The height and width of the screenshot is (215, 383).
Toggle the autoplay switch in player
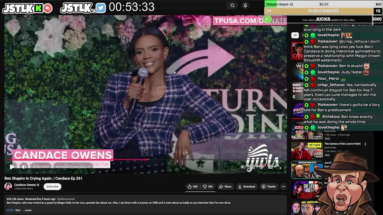pyautogui.click(x=243, y=167)
